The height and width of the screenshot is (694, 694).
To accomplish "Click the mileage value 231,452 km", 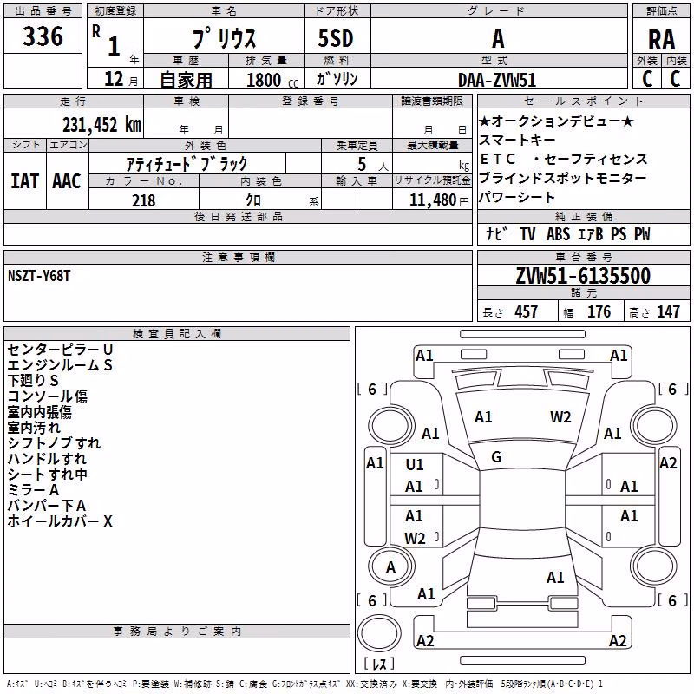I will [x=101, y=125].
